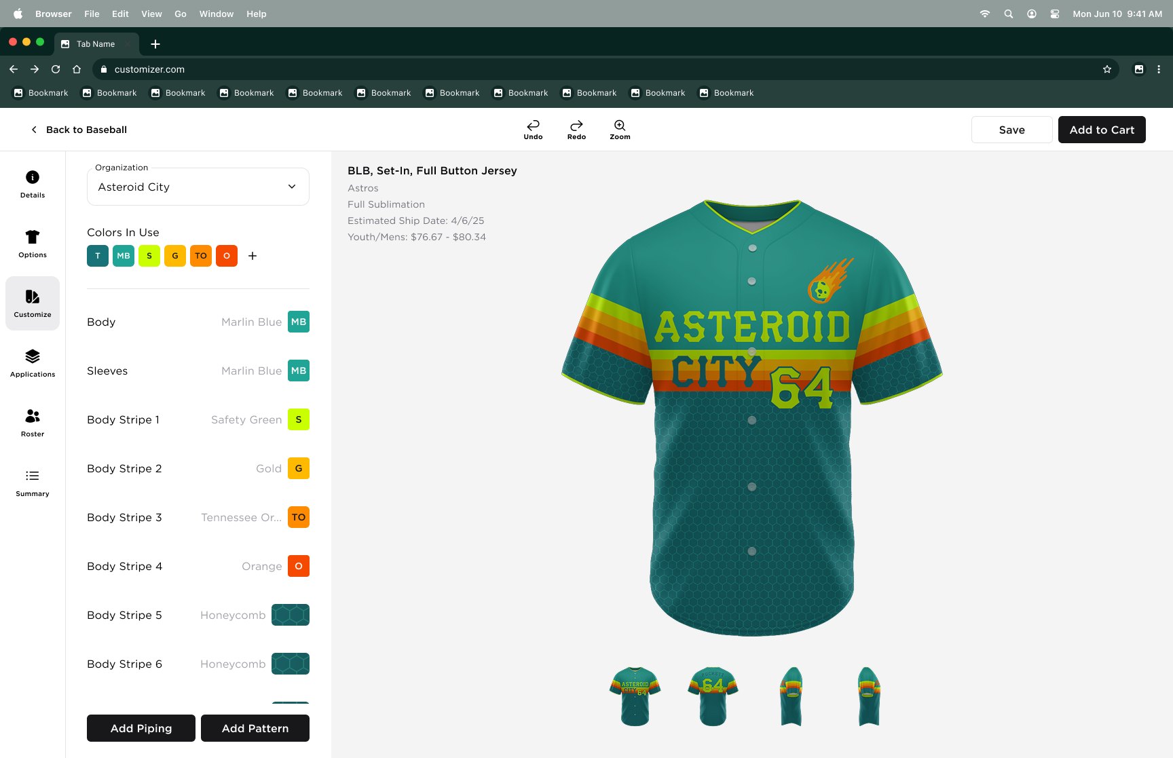Open the Summary list panel
The width and height of the screenshot is (1173, 758).
click(33, 482)
